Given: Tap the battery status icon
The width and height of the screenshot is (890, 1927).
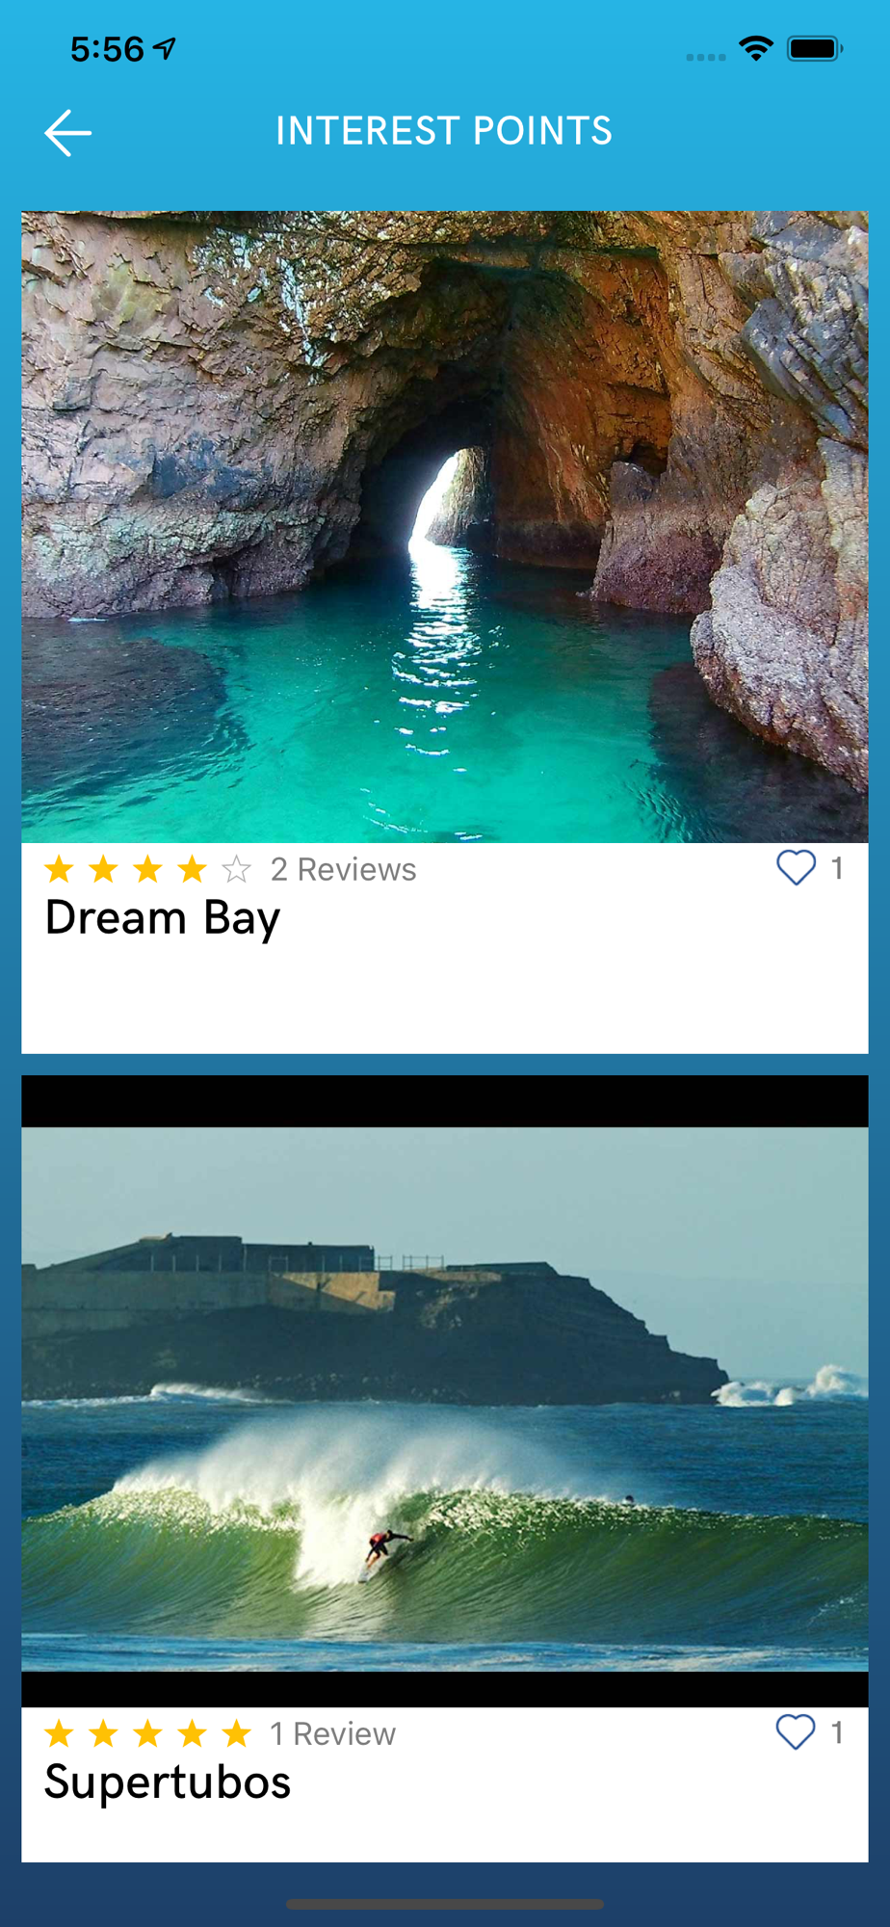Looking at the screenshot, I should tap(815, 48).
